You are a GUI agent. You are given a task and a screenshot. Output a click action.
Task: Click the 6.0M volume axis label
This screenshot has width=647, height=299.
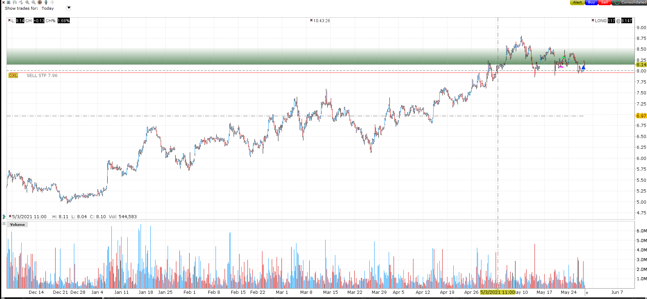641,231
